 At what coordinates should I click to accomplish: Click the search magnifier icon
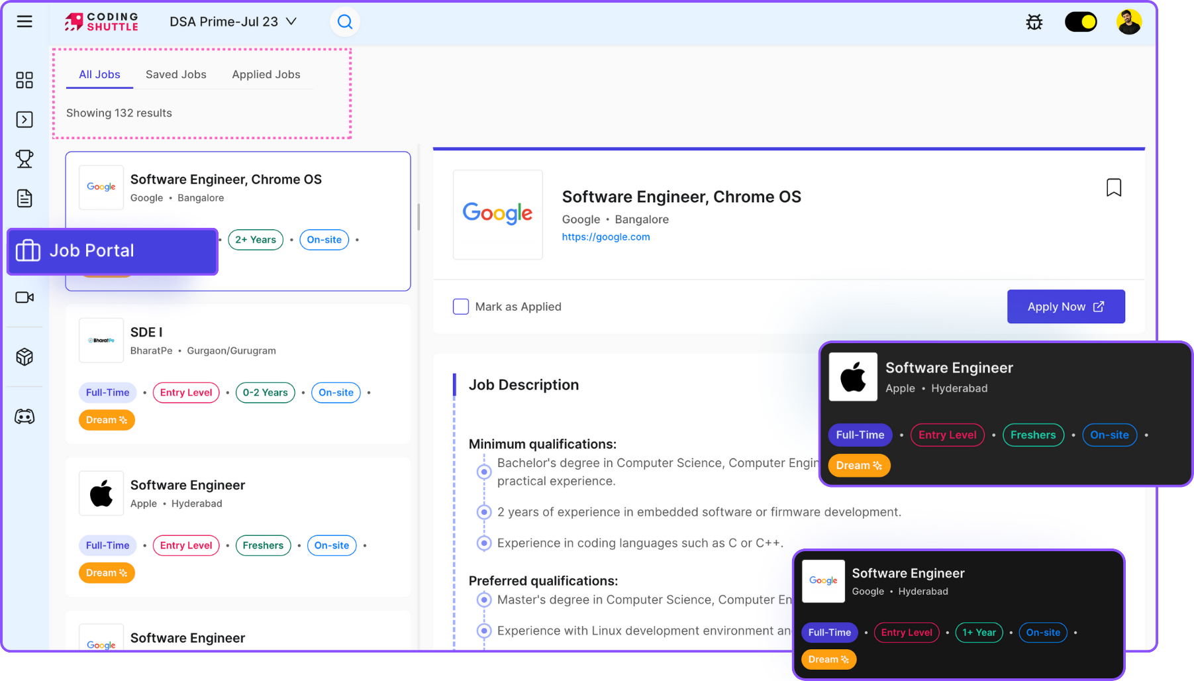[x=344, y=21]
